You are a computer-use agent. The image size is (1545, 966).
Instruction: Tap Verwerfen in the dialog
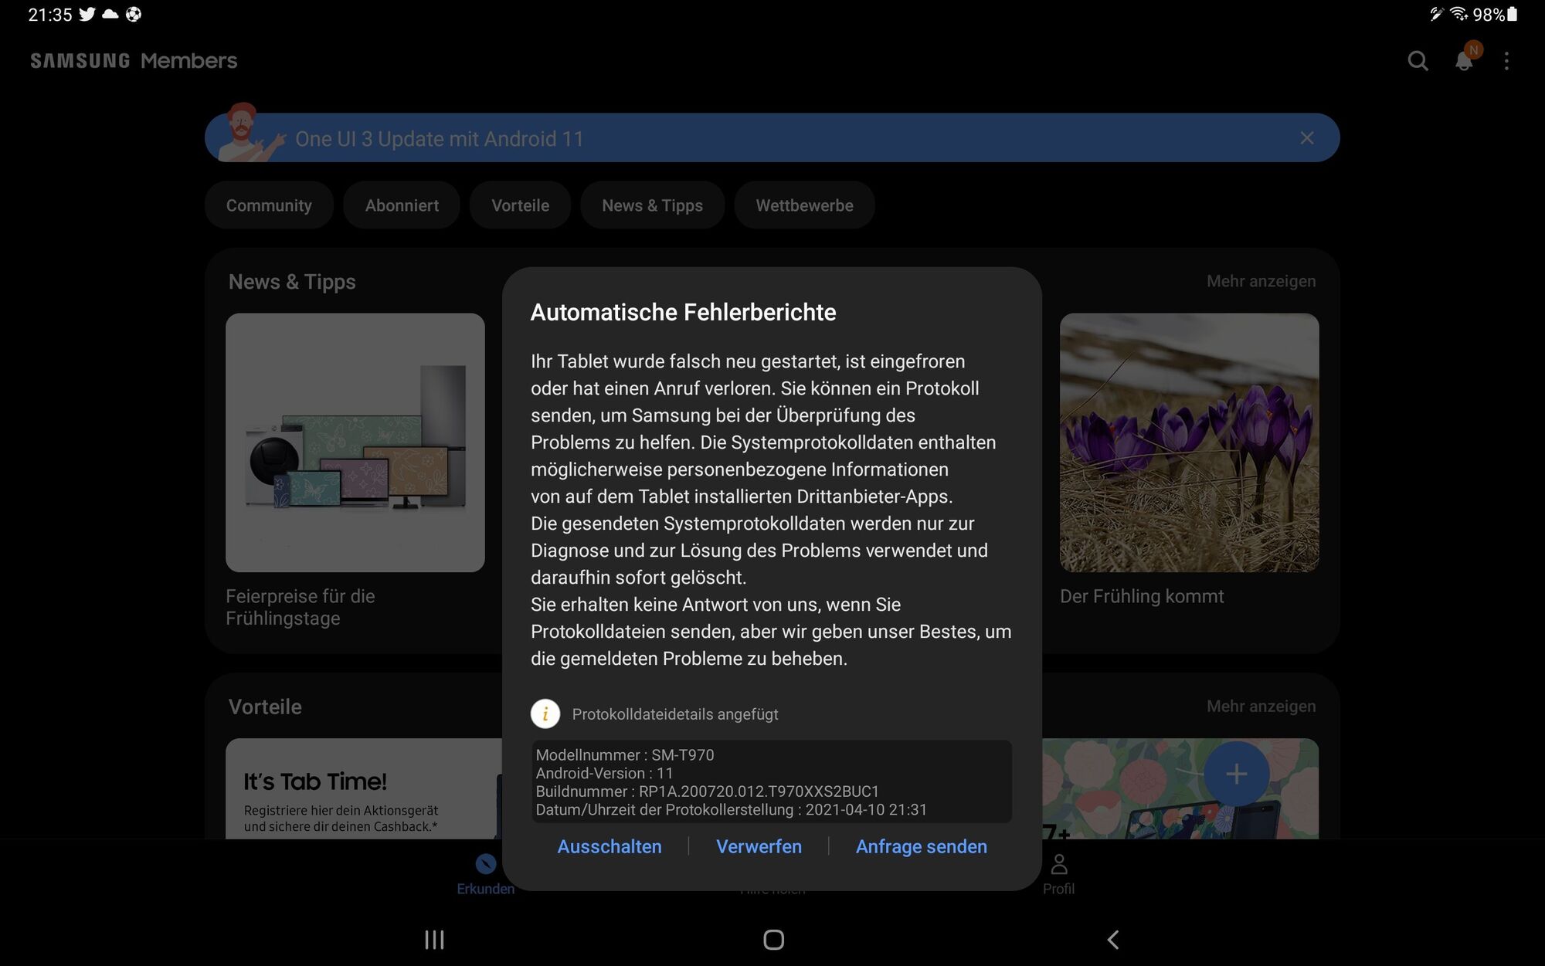pos(759,846)
